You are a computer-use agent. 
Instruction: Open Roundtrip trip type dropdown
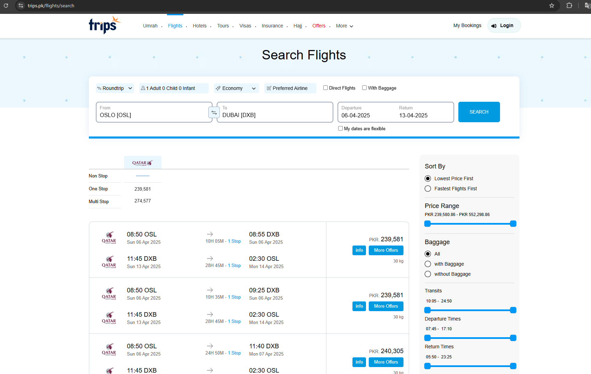115,88
